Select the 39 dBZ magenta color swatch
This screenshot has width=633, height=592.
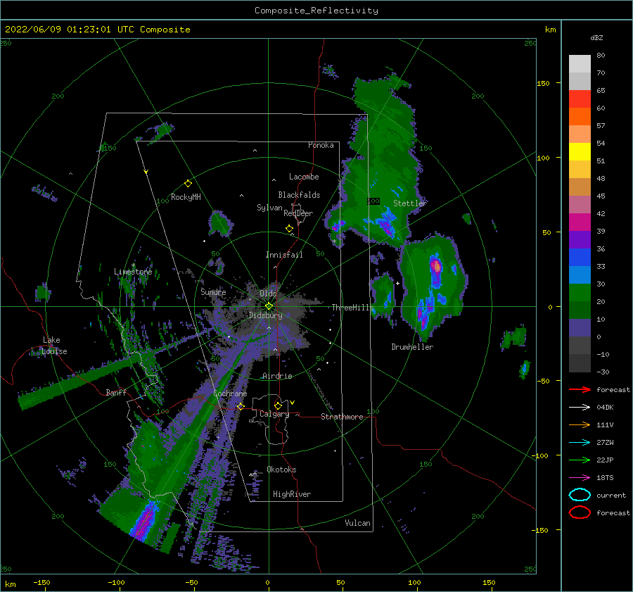[x=580, y=222]
